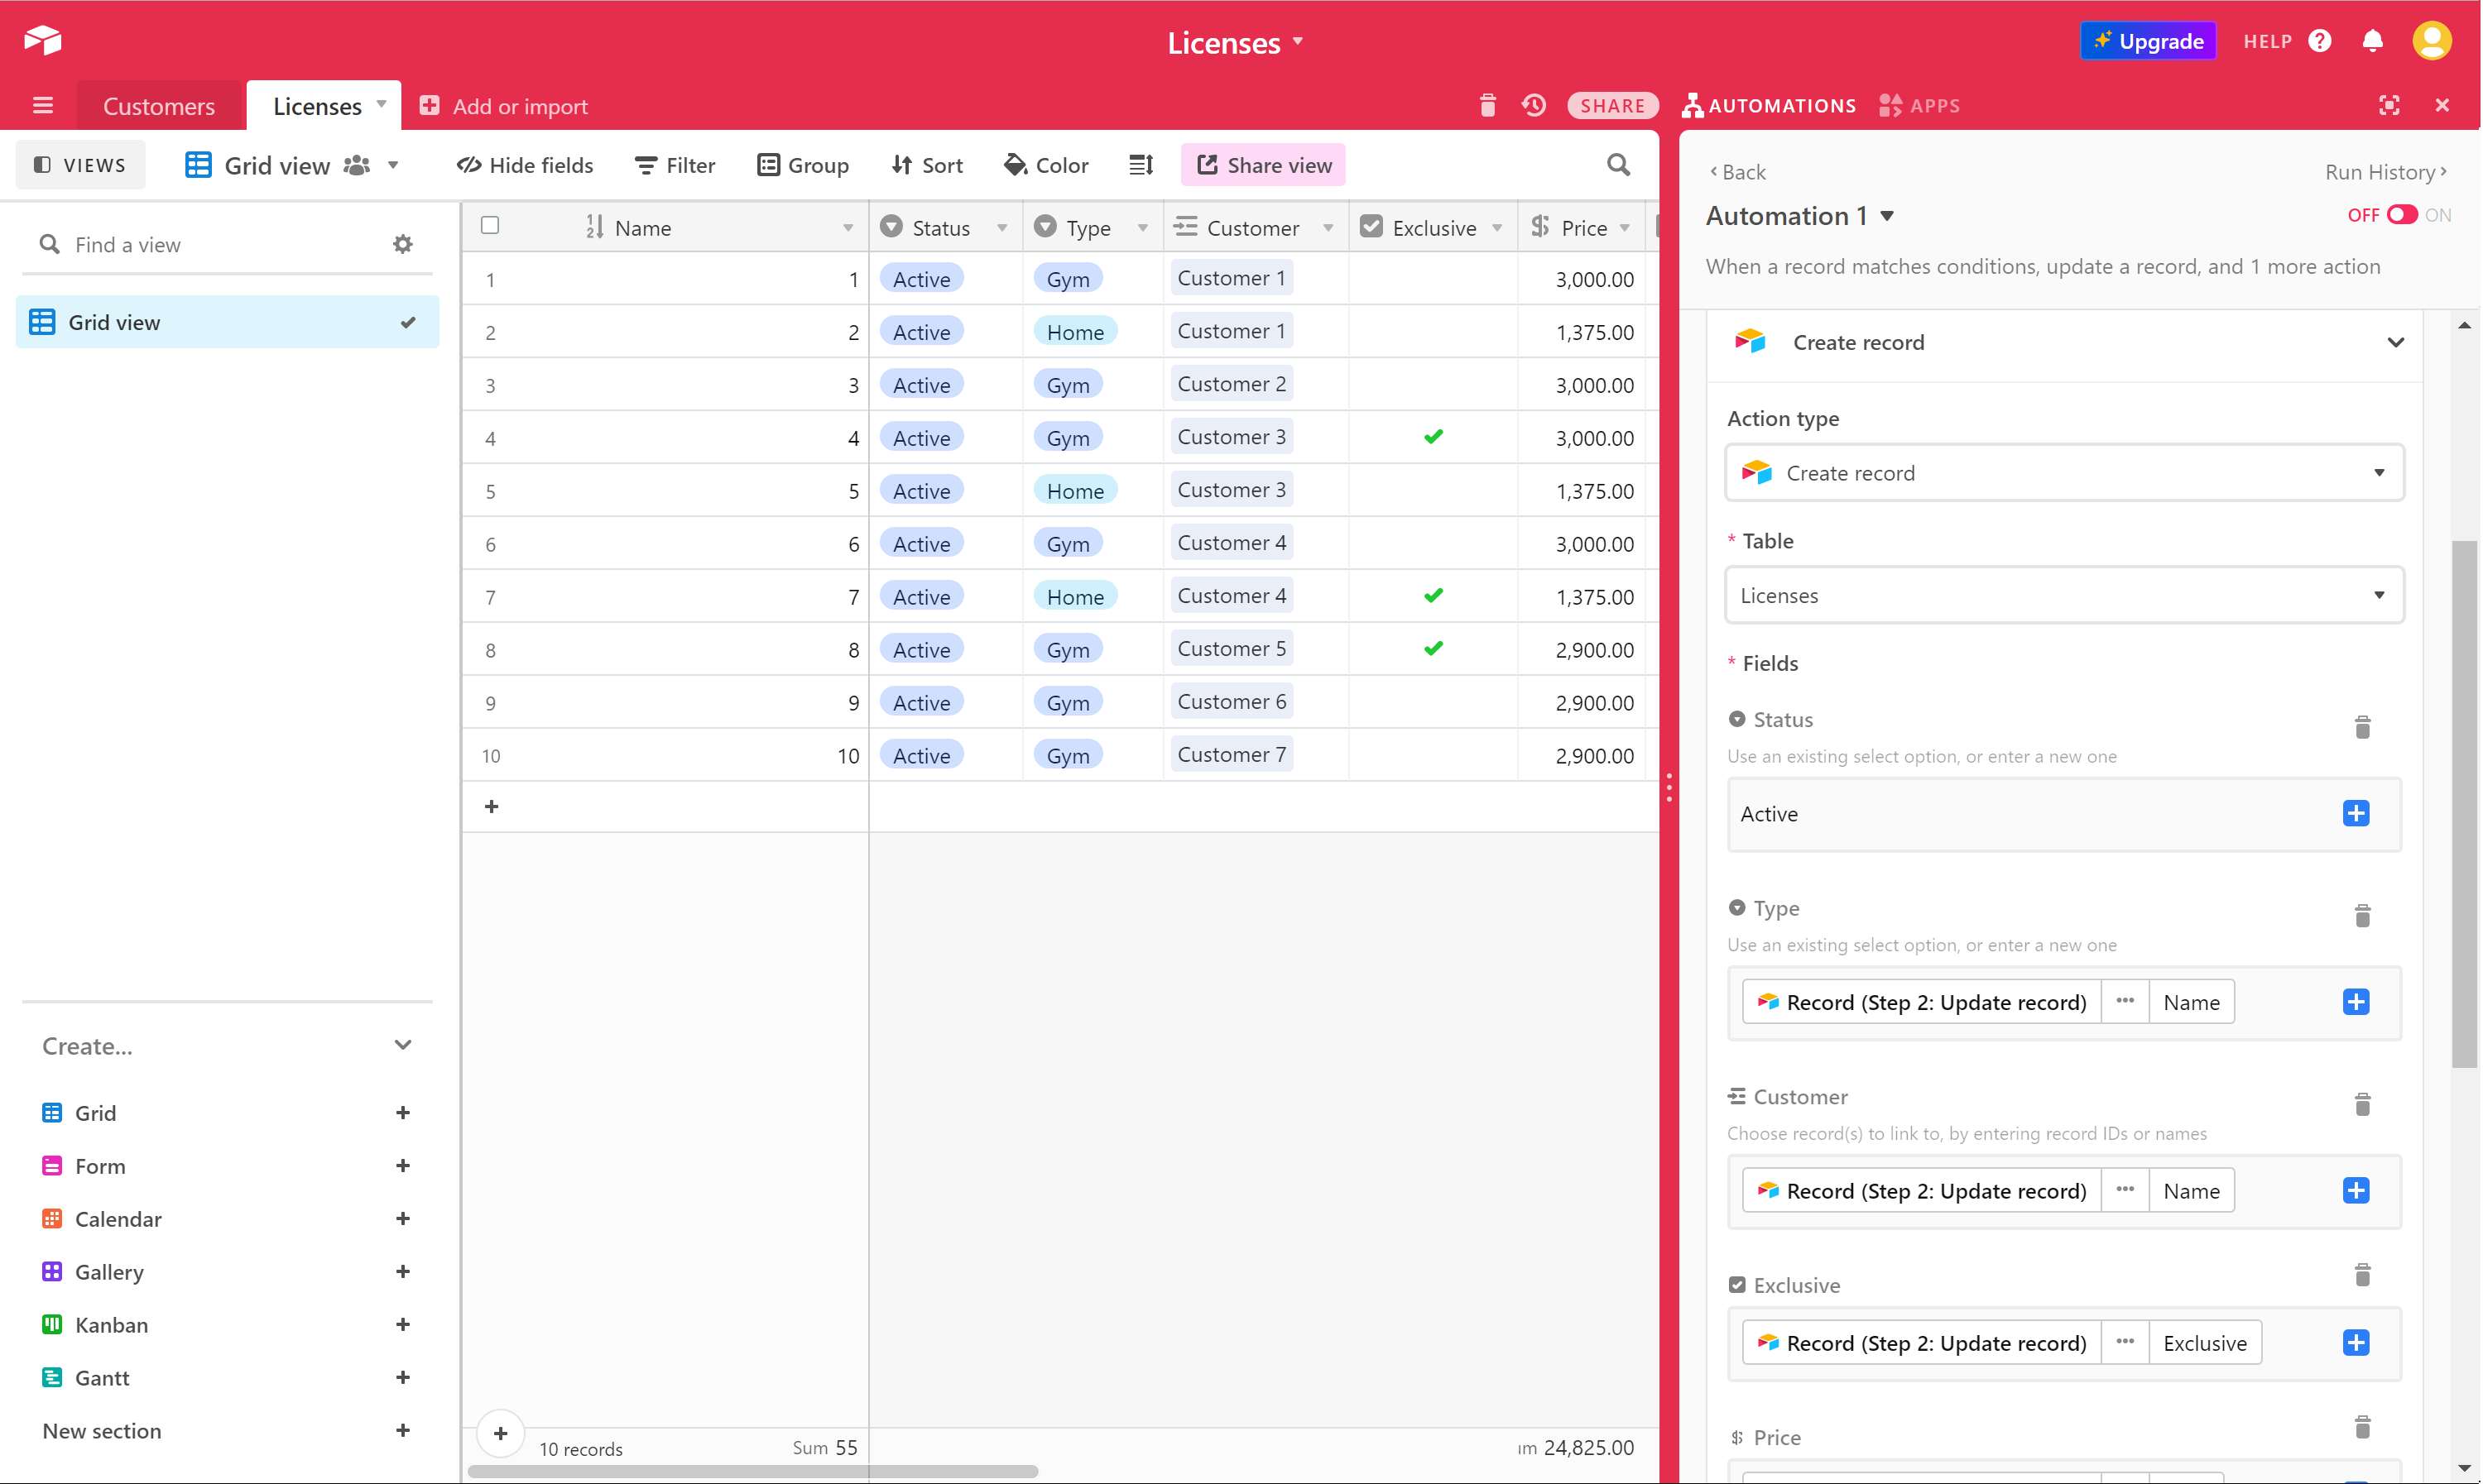Add a new Form view with plus
Viewport: 2483px width, 1484px height.
coord(403,1165)
